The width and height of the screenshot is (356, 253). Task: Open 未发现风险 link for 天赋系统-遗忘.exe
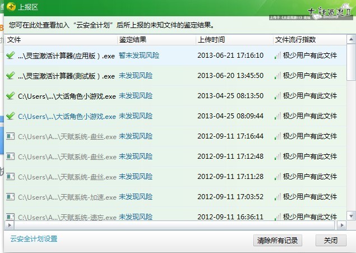[136, 217]
